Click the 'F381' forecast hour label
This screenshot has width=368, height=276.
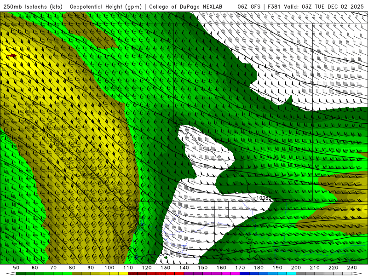275,6
